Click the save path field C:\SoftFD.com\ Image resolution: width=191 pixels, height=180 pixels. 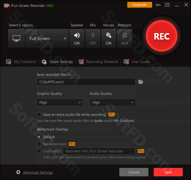[x=86, y=82]
